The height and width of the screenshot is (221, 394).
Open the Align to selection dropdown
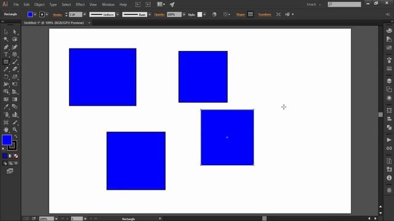coord(226,15)
